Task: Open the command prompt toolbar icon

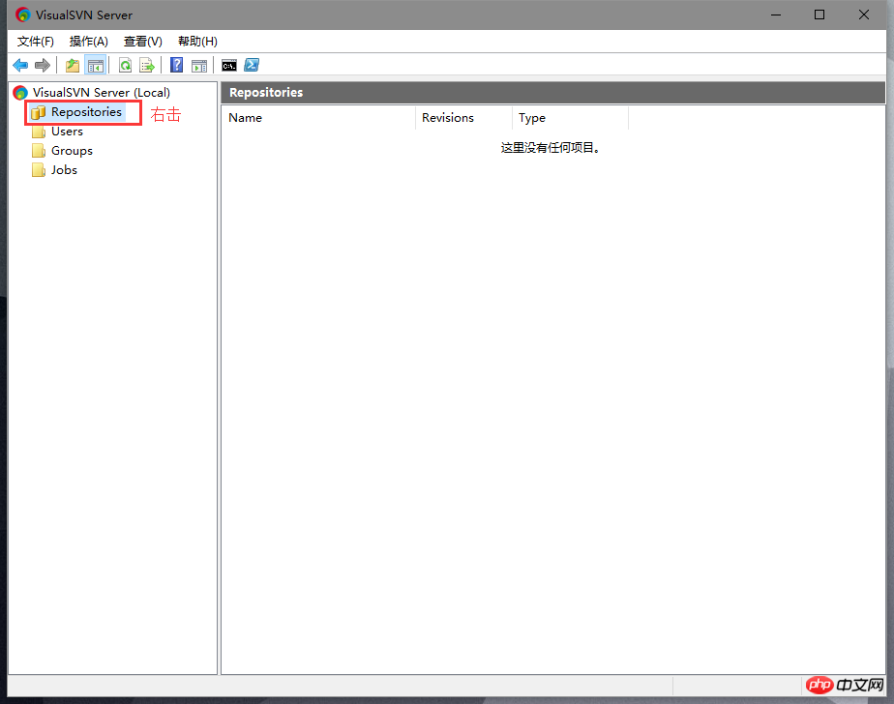Action: pyautogui.click(x=229, y=66)
